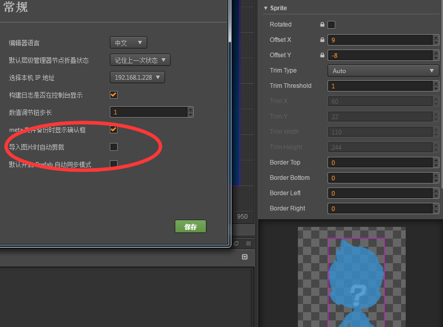Image resolution: width=443 pixels, height=327 pixels.
Task: Click the 选择本机 IP 地址 label
Action: tap(32, 78)
